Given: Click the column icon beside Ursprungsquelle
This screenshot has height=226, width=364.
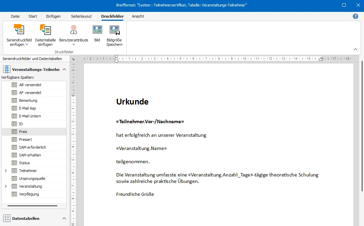Looking at the screenshot, I should click(14, 178).
